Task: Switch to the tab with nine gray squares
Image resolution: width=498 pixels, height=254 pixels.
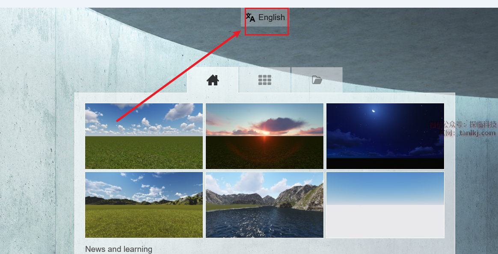Action: 264,80
